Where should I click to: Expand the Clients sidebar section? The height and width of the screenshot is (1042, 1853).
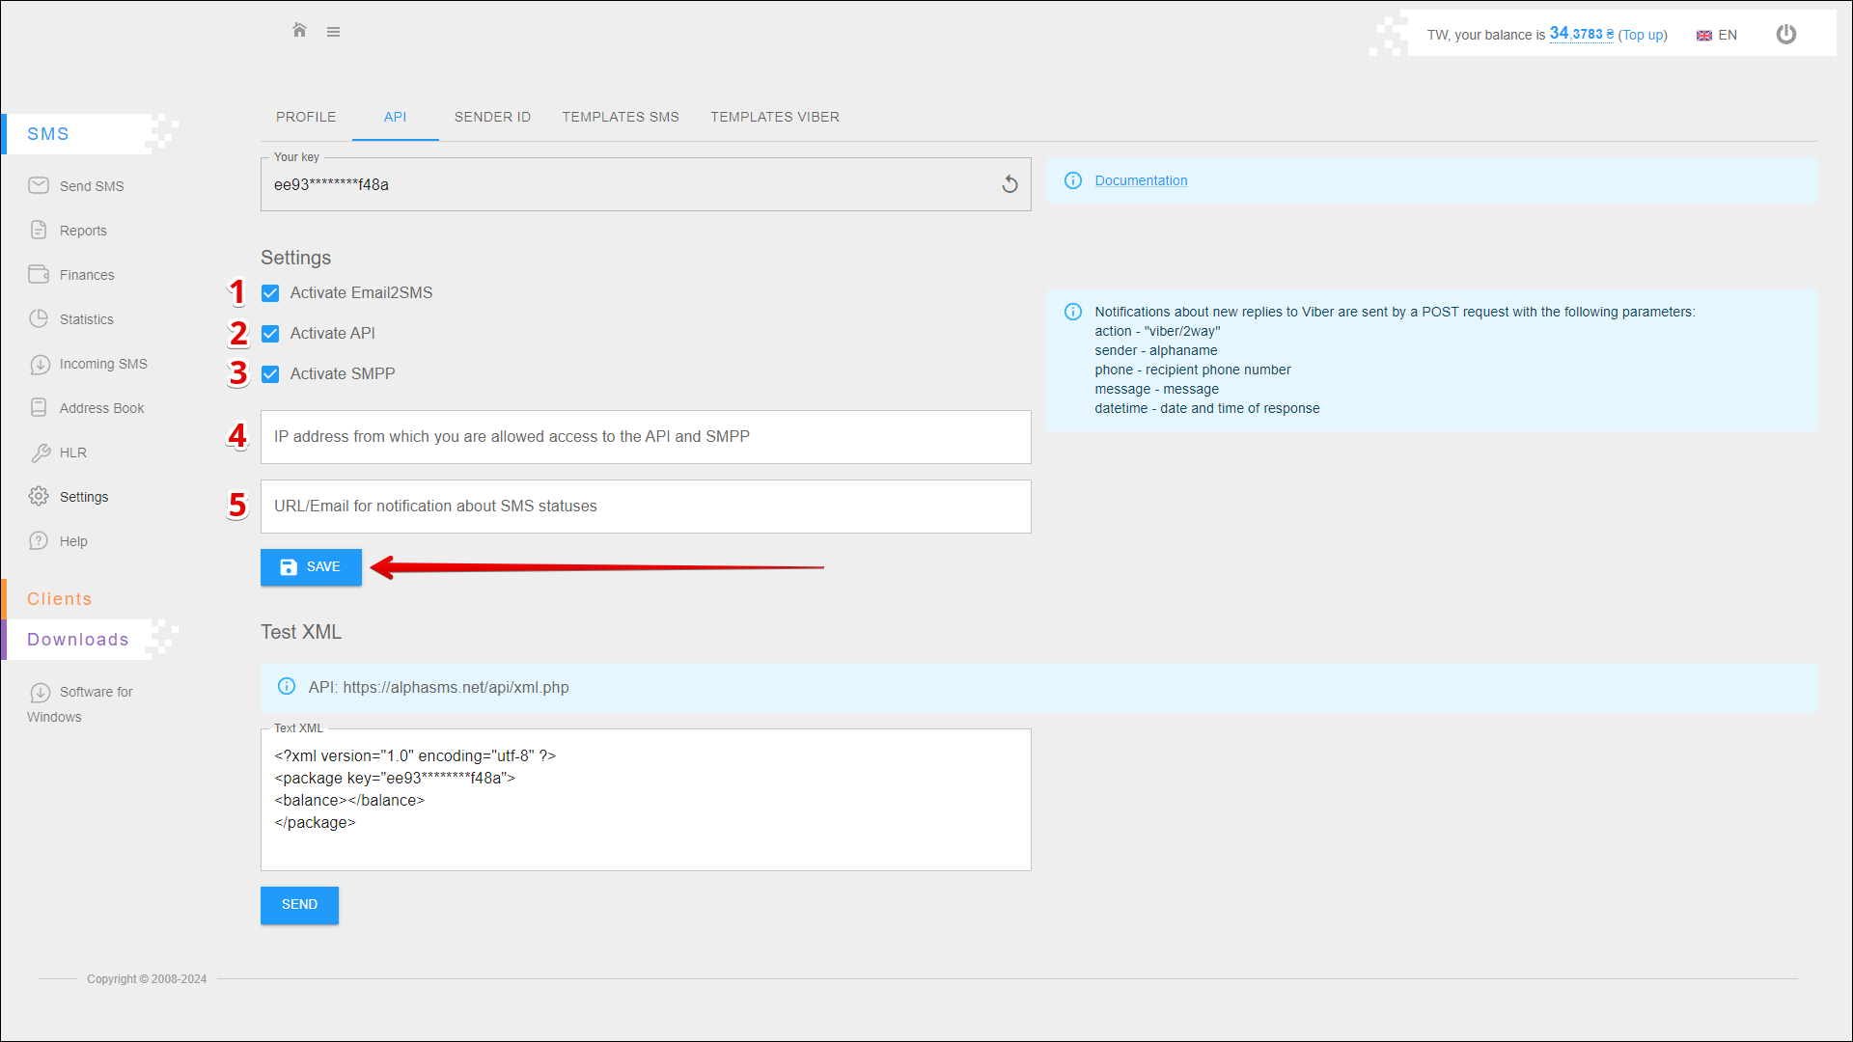coord(59,599)
